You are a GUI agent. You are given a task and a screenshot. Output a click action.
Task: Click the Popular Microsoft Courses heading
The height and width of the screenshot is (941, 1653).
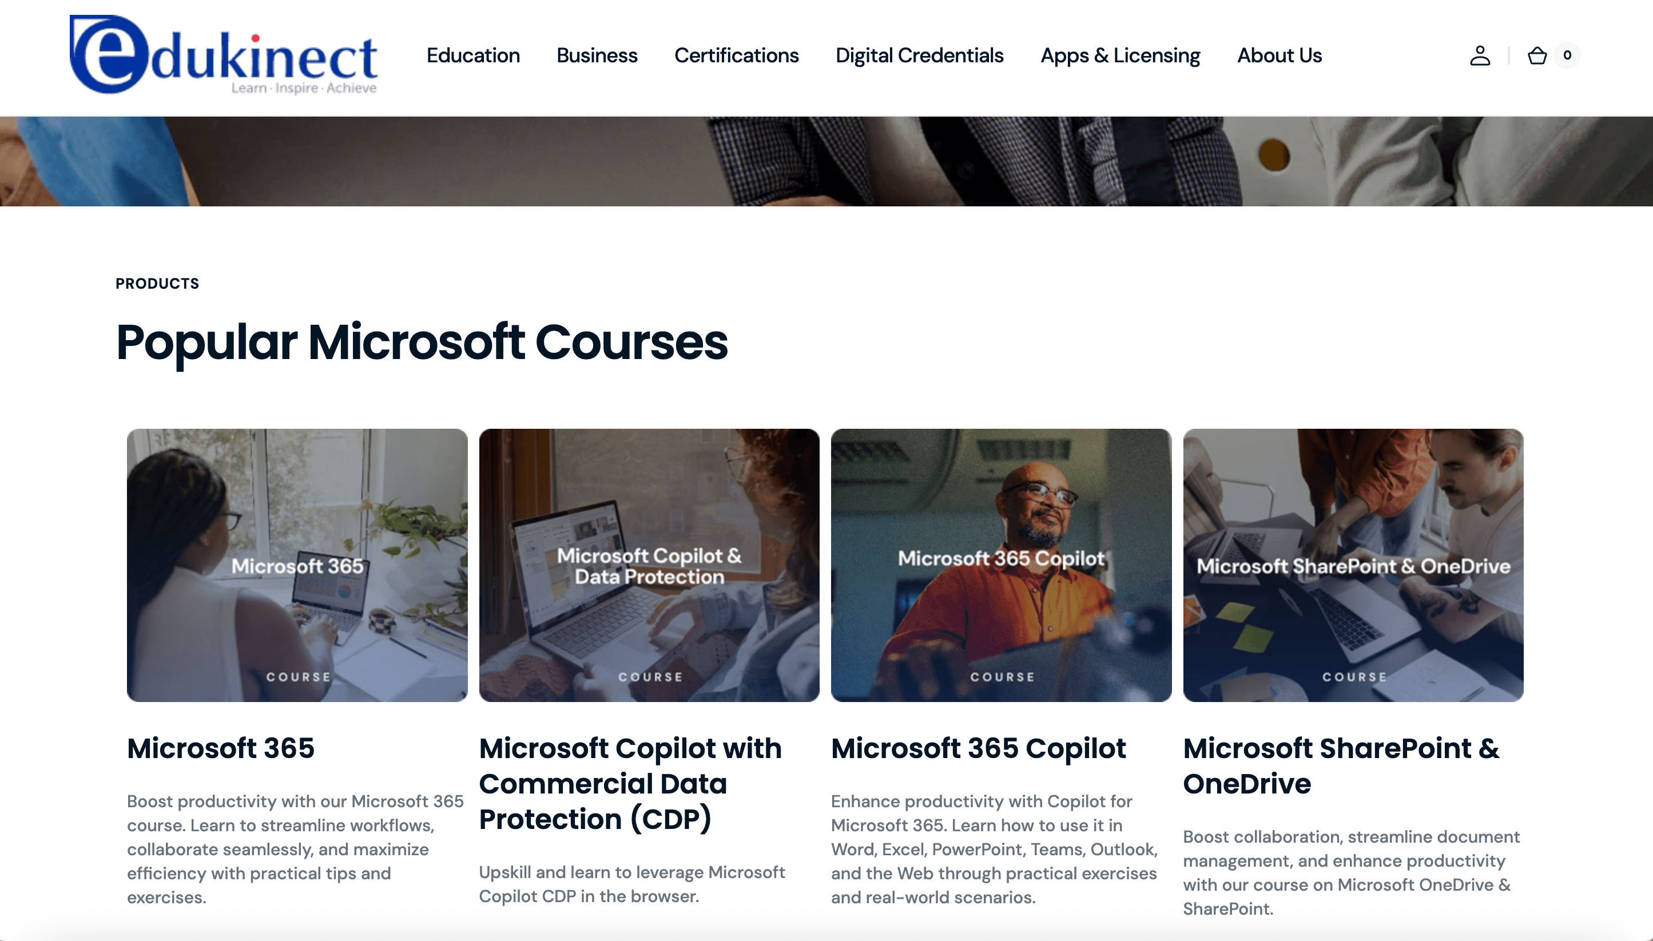422,342
